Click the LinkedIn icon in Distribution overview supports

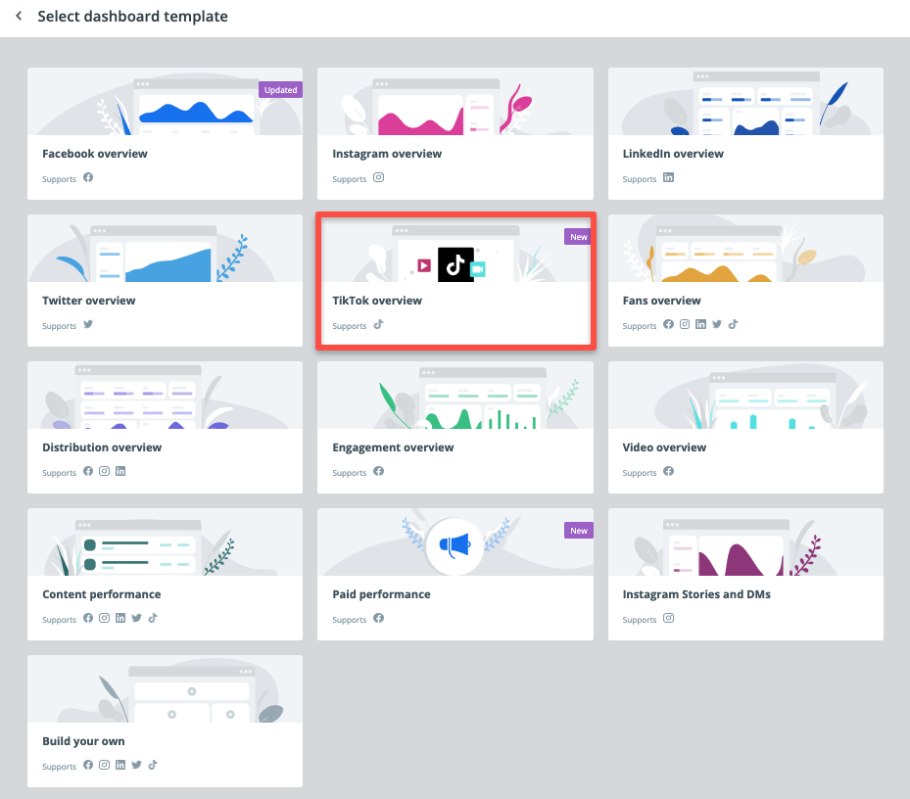(120, 471)
